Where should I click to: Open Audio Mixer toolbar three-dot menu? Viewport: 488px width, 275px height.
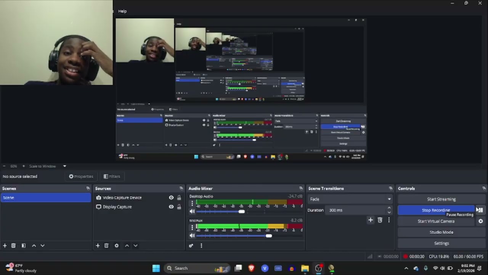(201, 246)
